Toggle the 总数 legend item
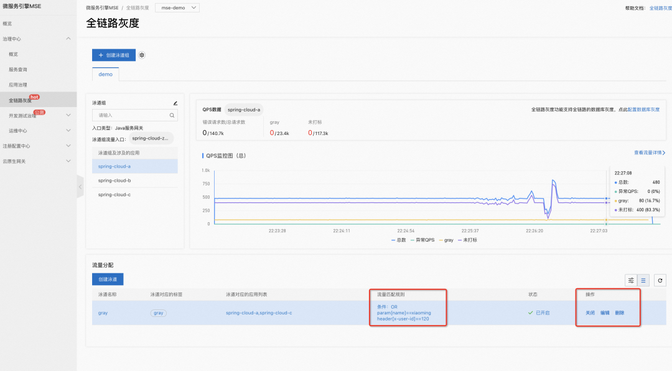 [x=399, y=240]
